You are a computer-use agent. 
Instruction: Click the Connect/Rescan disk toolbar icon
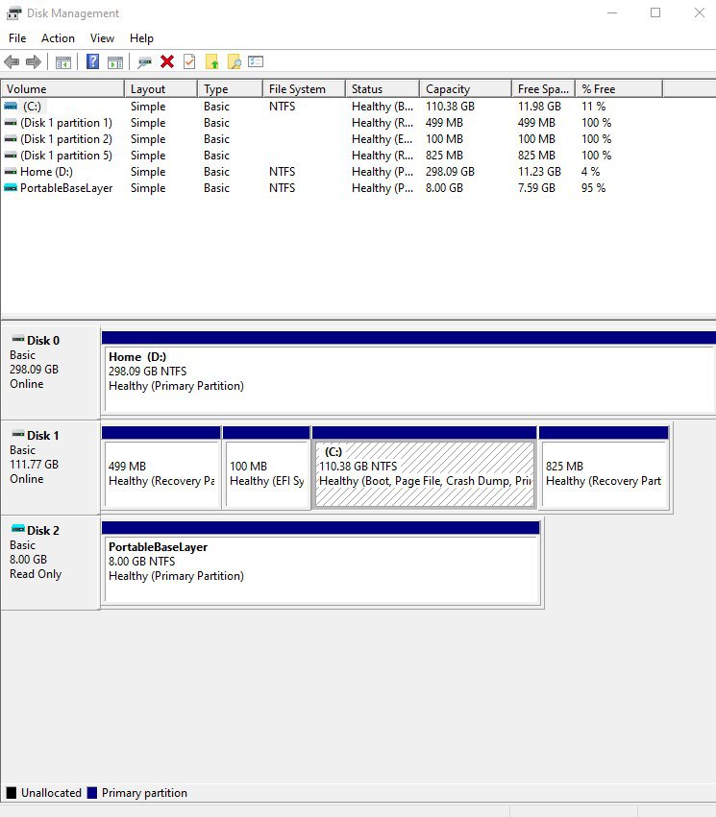(x=144, y=62)
